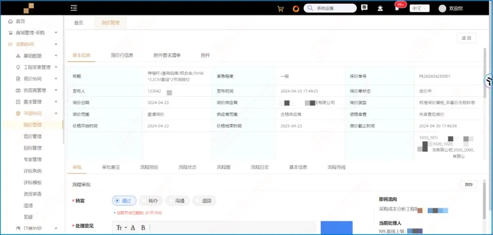
Task: Switch to the 询价行信息 tab
Action: [x=122, y=55]
